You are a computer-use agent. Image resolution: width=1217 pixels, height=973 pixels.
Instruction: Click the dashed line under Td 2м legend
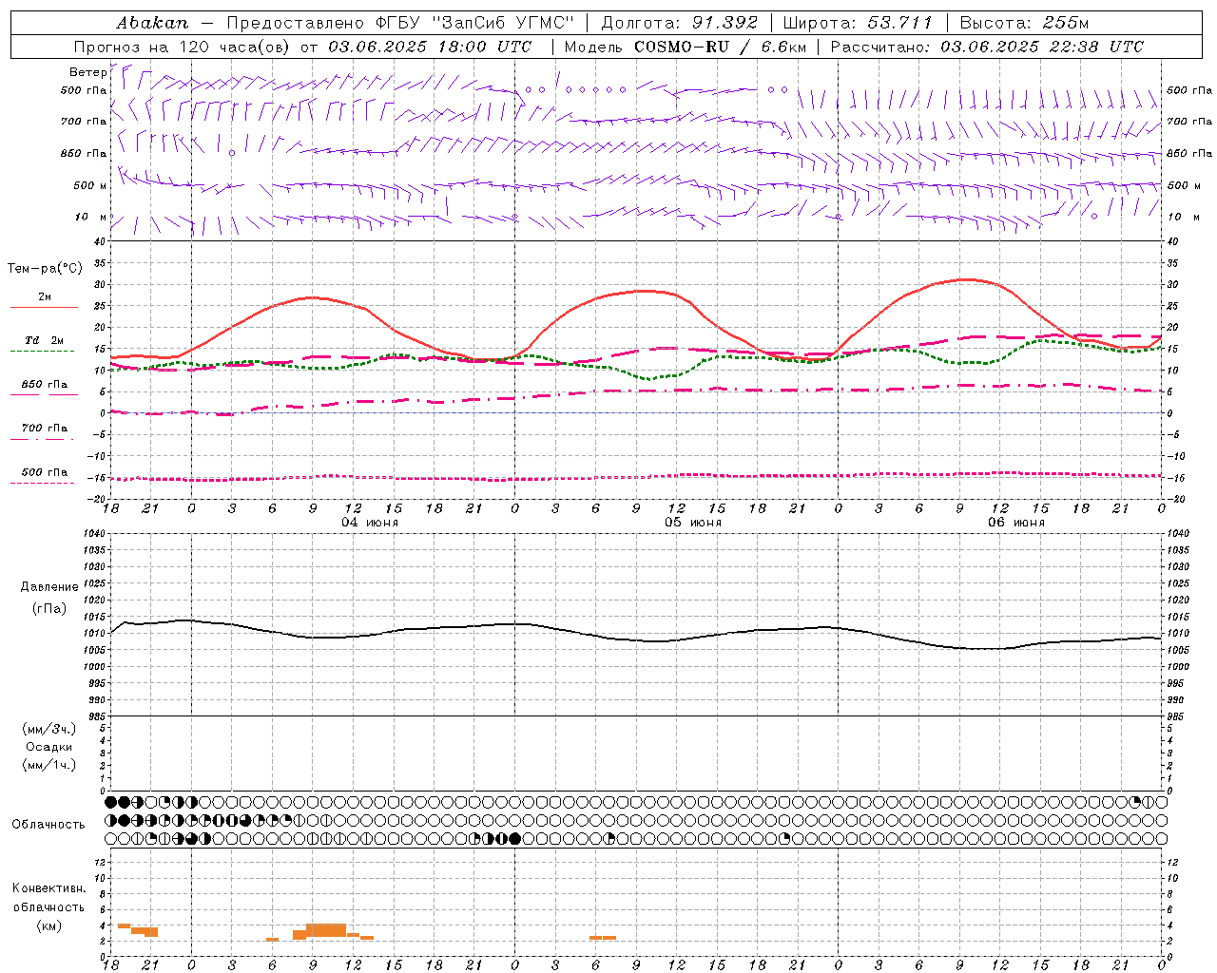point(42,352)
